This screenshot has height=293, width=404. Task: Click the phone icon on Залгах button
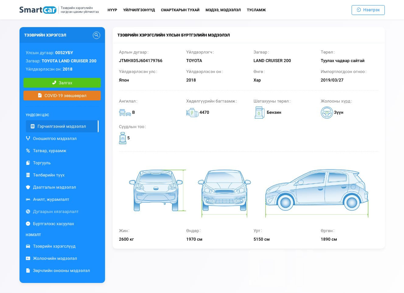pyautogui.click(x=54, y=83)
